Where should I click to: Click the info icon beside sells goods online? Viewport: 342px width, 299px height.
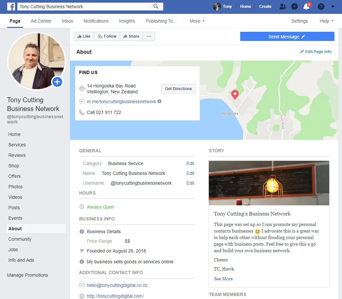coord(82,261)
